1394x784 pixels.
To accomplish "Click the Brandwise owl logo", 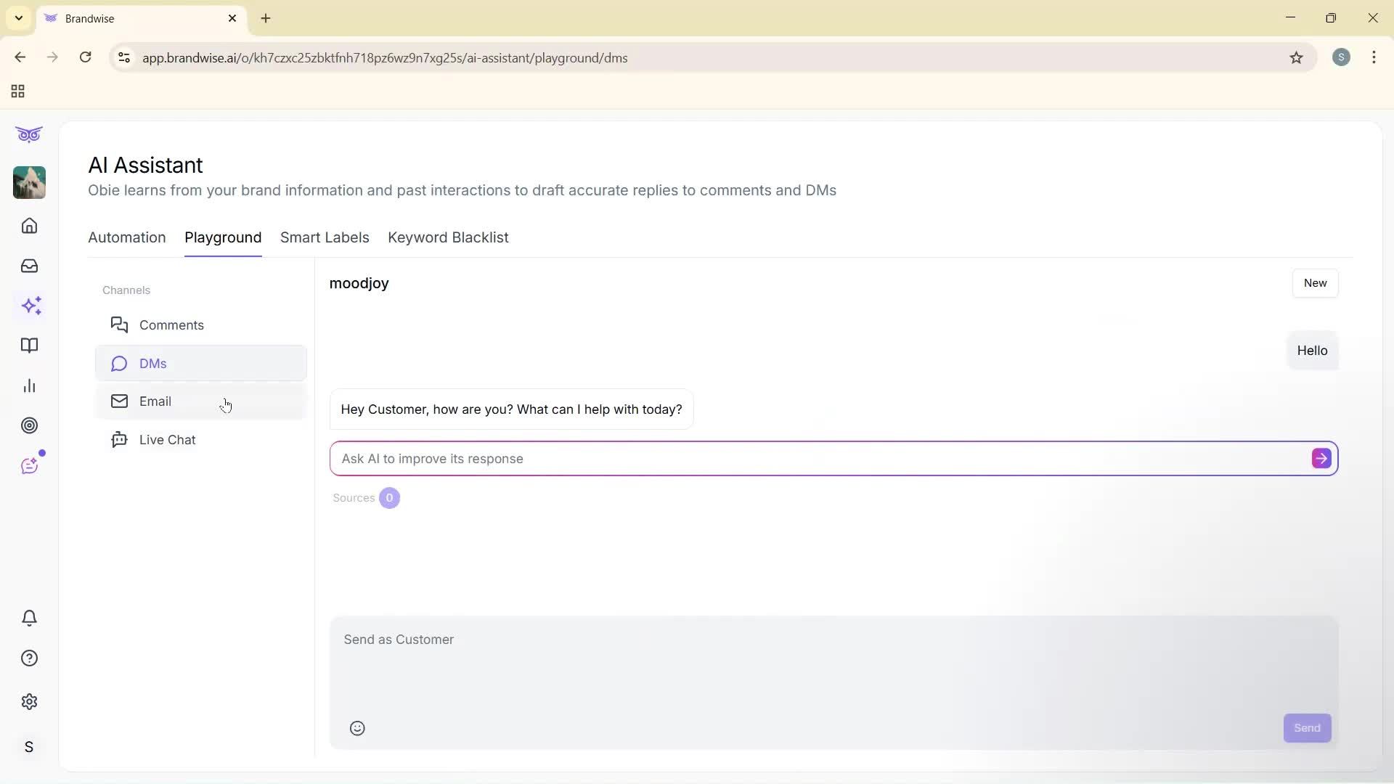I will [x=29, y=134].
